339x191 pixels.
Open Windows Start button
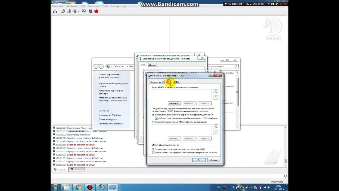pyautogui.click(x=55, y=187)
